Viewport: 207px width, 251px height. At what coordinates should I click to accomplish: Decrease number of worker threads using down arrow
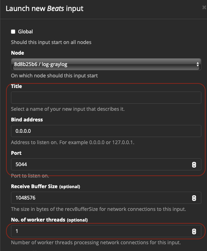coord(194,233)
